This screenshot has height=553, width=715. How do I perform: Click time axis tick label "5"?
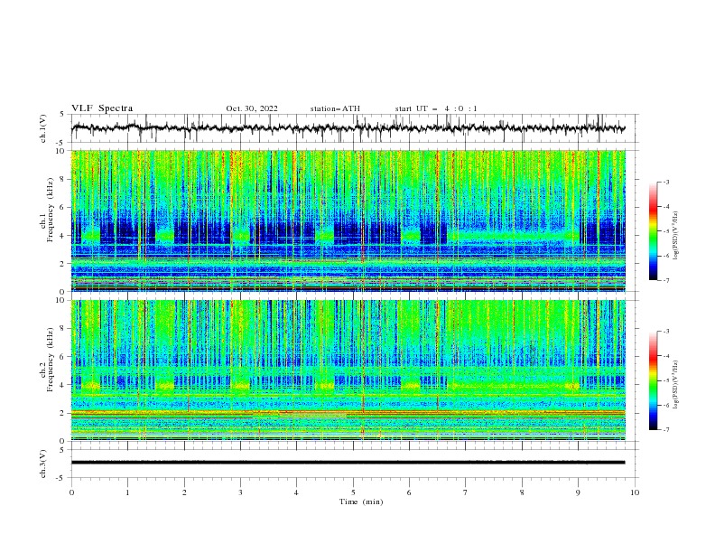(353, 492)
